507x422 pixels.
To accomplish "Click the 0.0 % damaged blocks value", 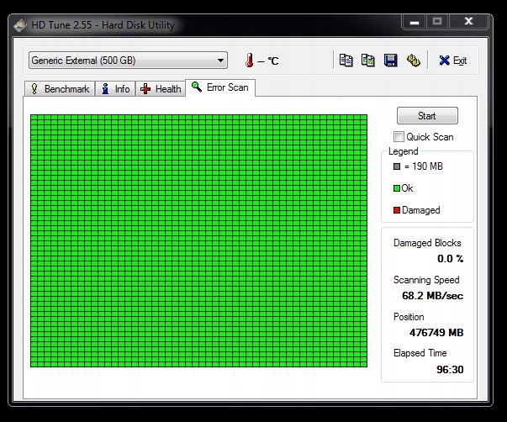I will pos(450,259).
